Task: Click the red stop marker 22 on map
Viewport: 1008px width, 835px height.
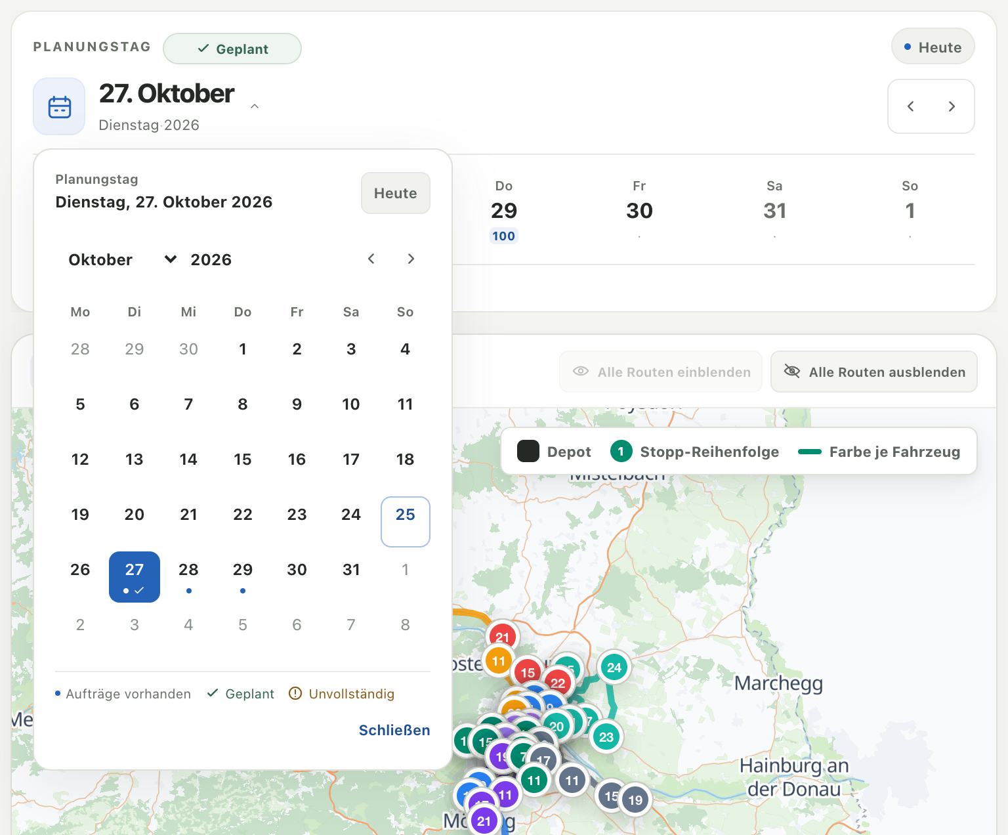Action: 558,683
